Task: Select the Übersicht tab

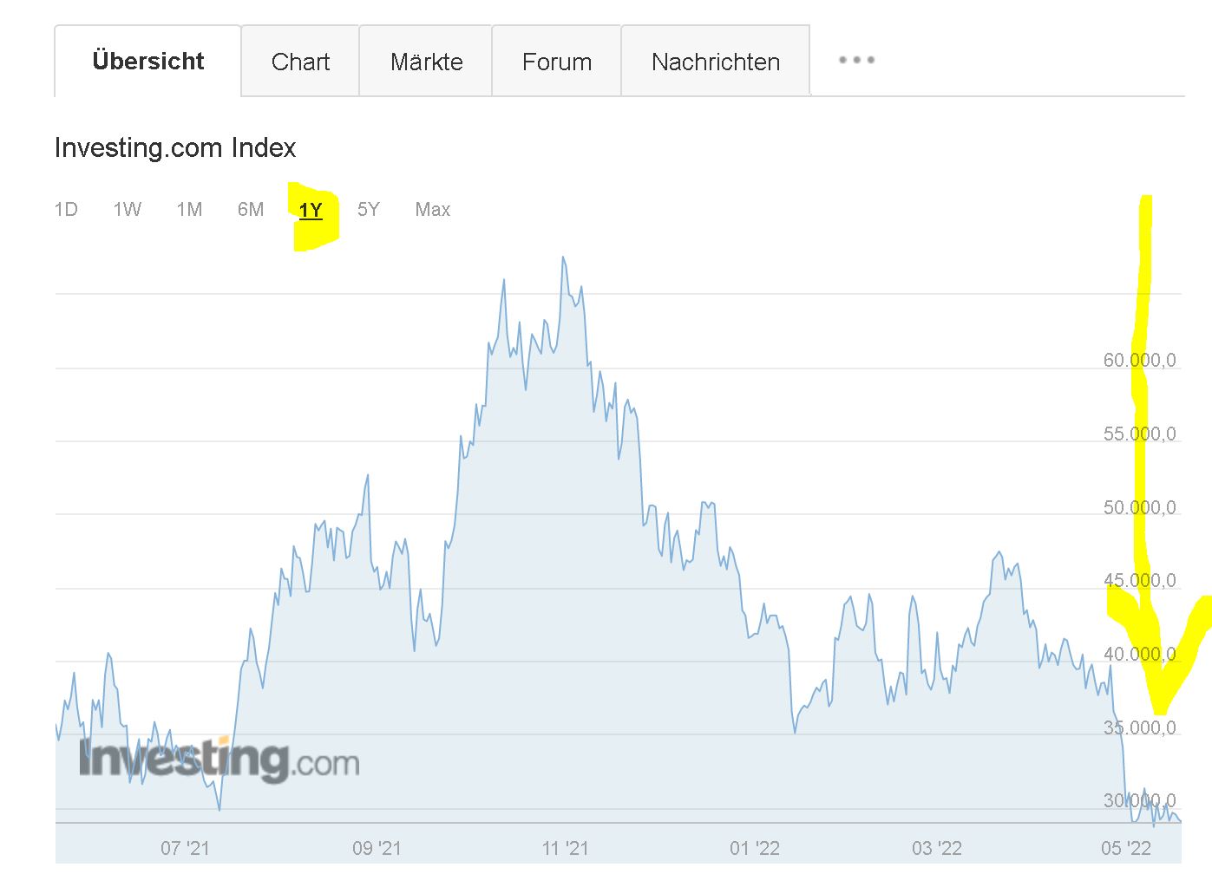Action: pyautogui.click(x=148, y=61)
